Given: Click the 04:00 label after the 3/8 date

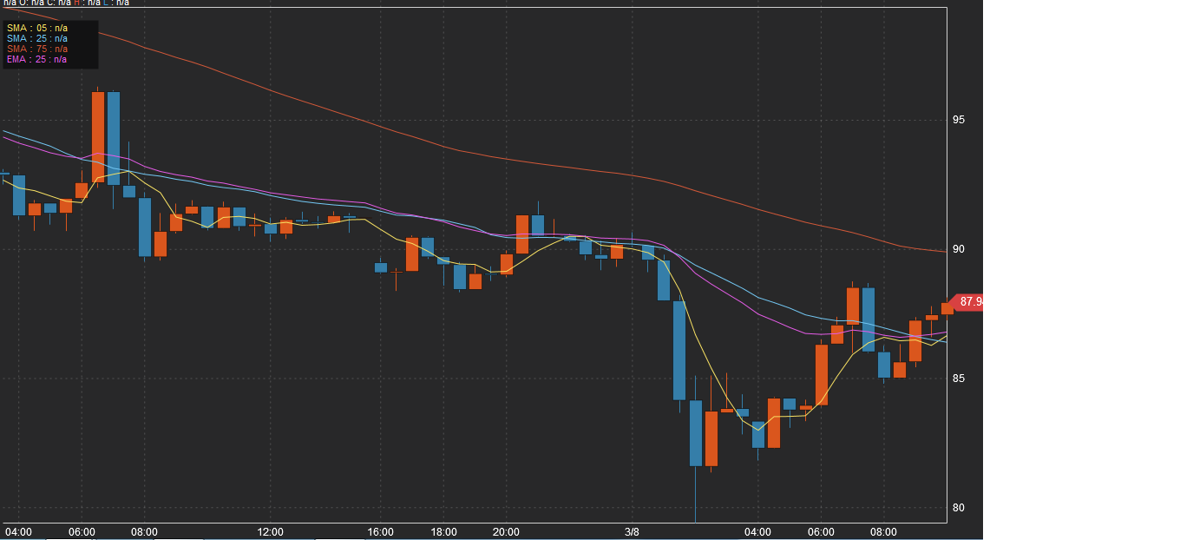Looking at the screenshot, I should coord(757,531).
